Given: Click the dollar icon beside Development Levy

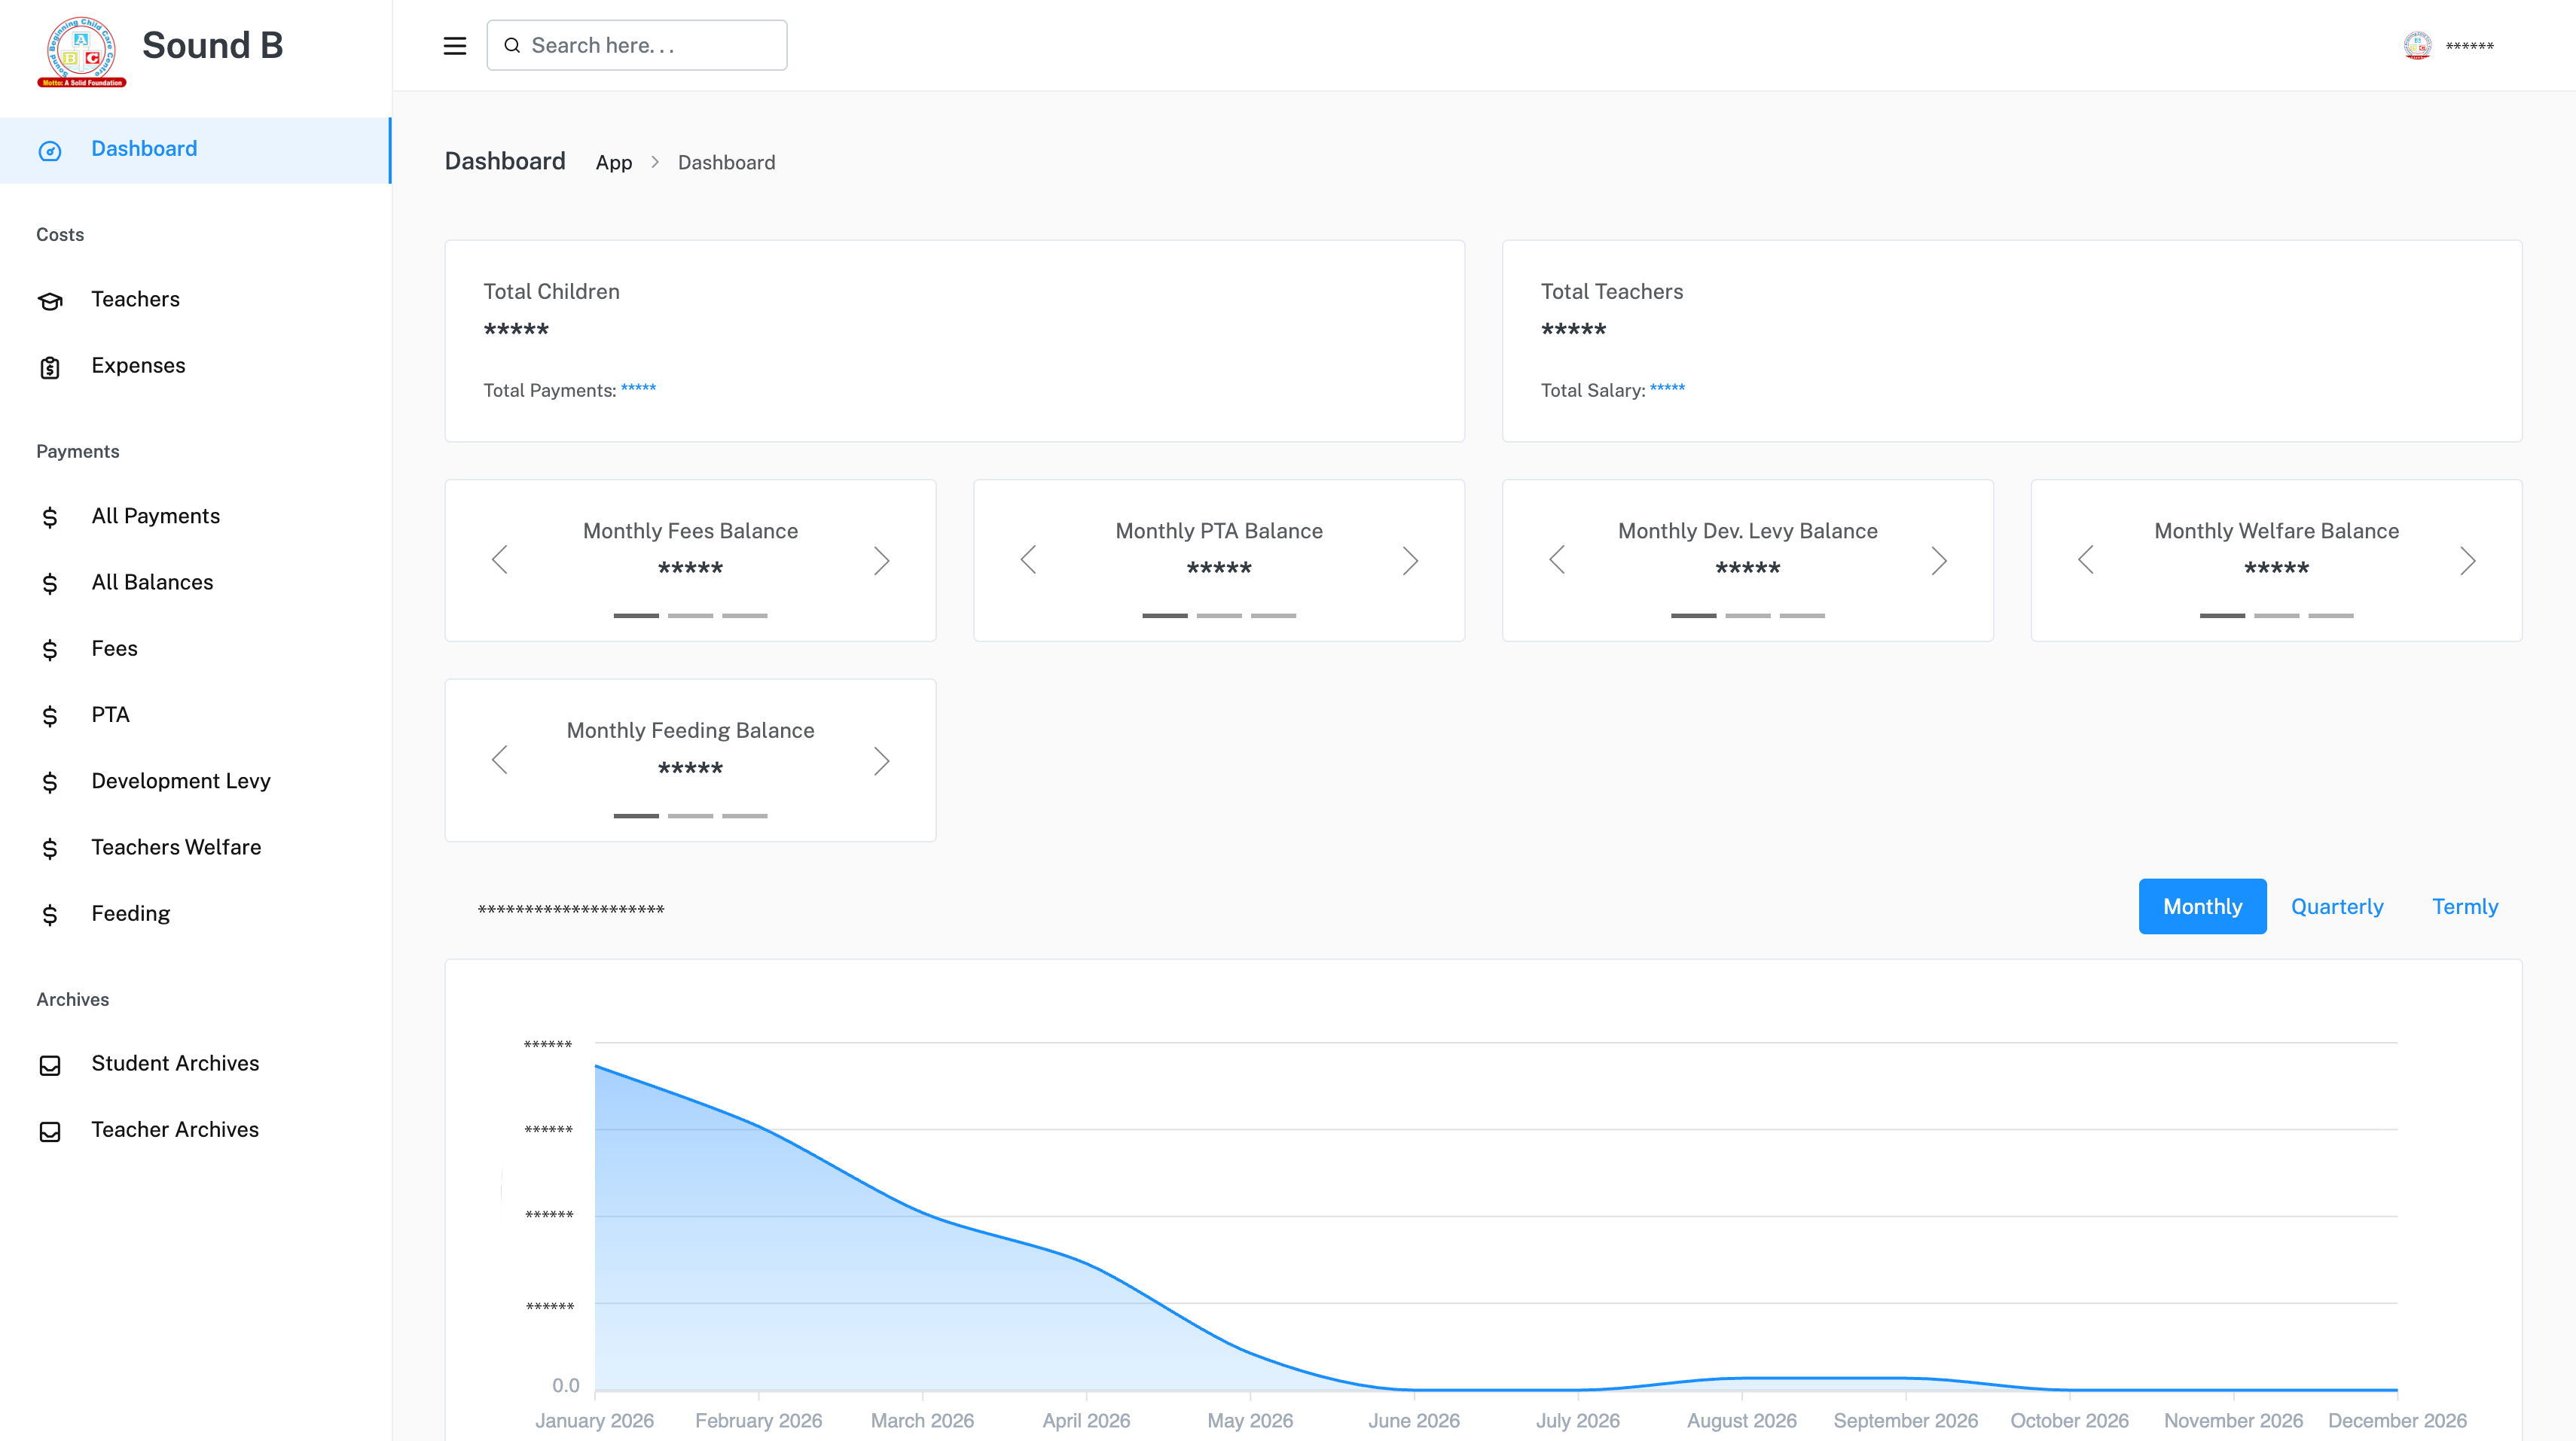Looking at the screenshot, I should point(50,782).
